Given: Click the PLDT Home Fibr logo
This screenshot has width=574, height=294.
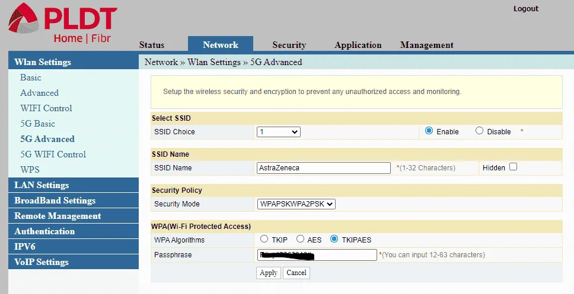Looking at the screenshot, I should pyautogui.click(x=63, y=23).
